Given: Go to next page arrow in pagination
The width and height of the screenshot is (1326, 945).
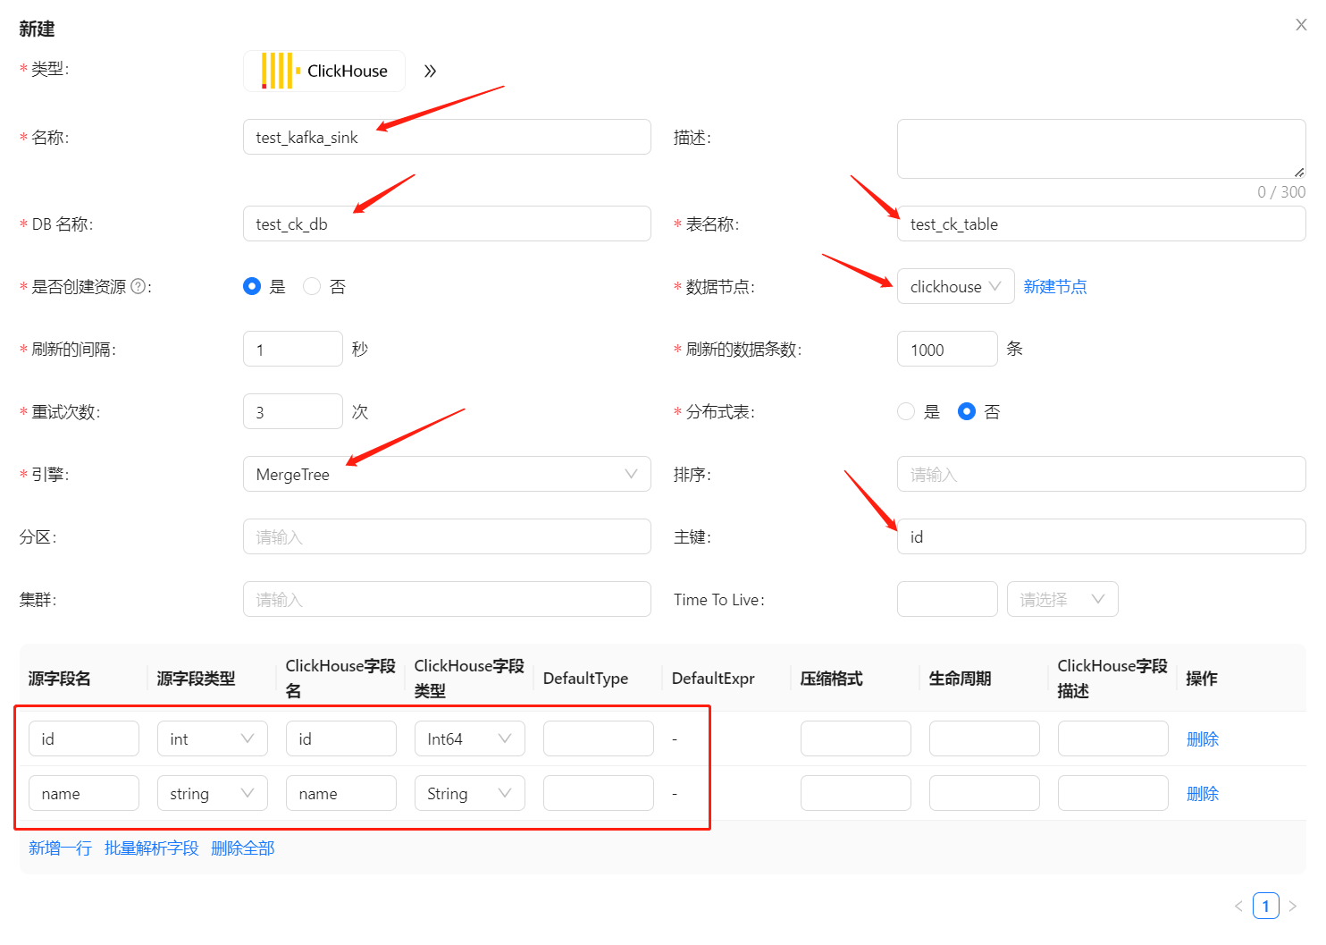Looking at the screenshot, I should (x=1292, y=906).
